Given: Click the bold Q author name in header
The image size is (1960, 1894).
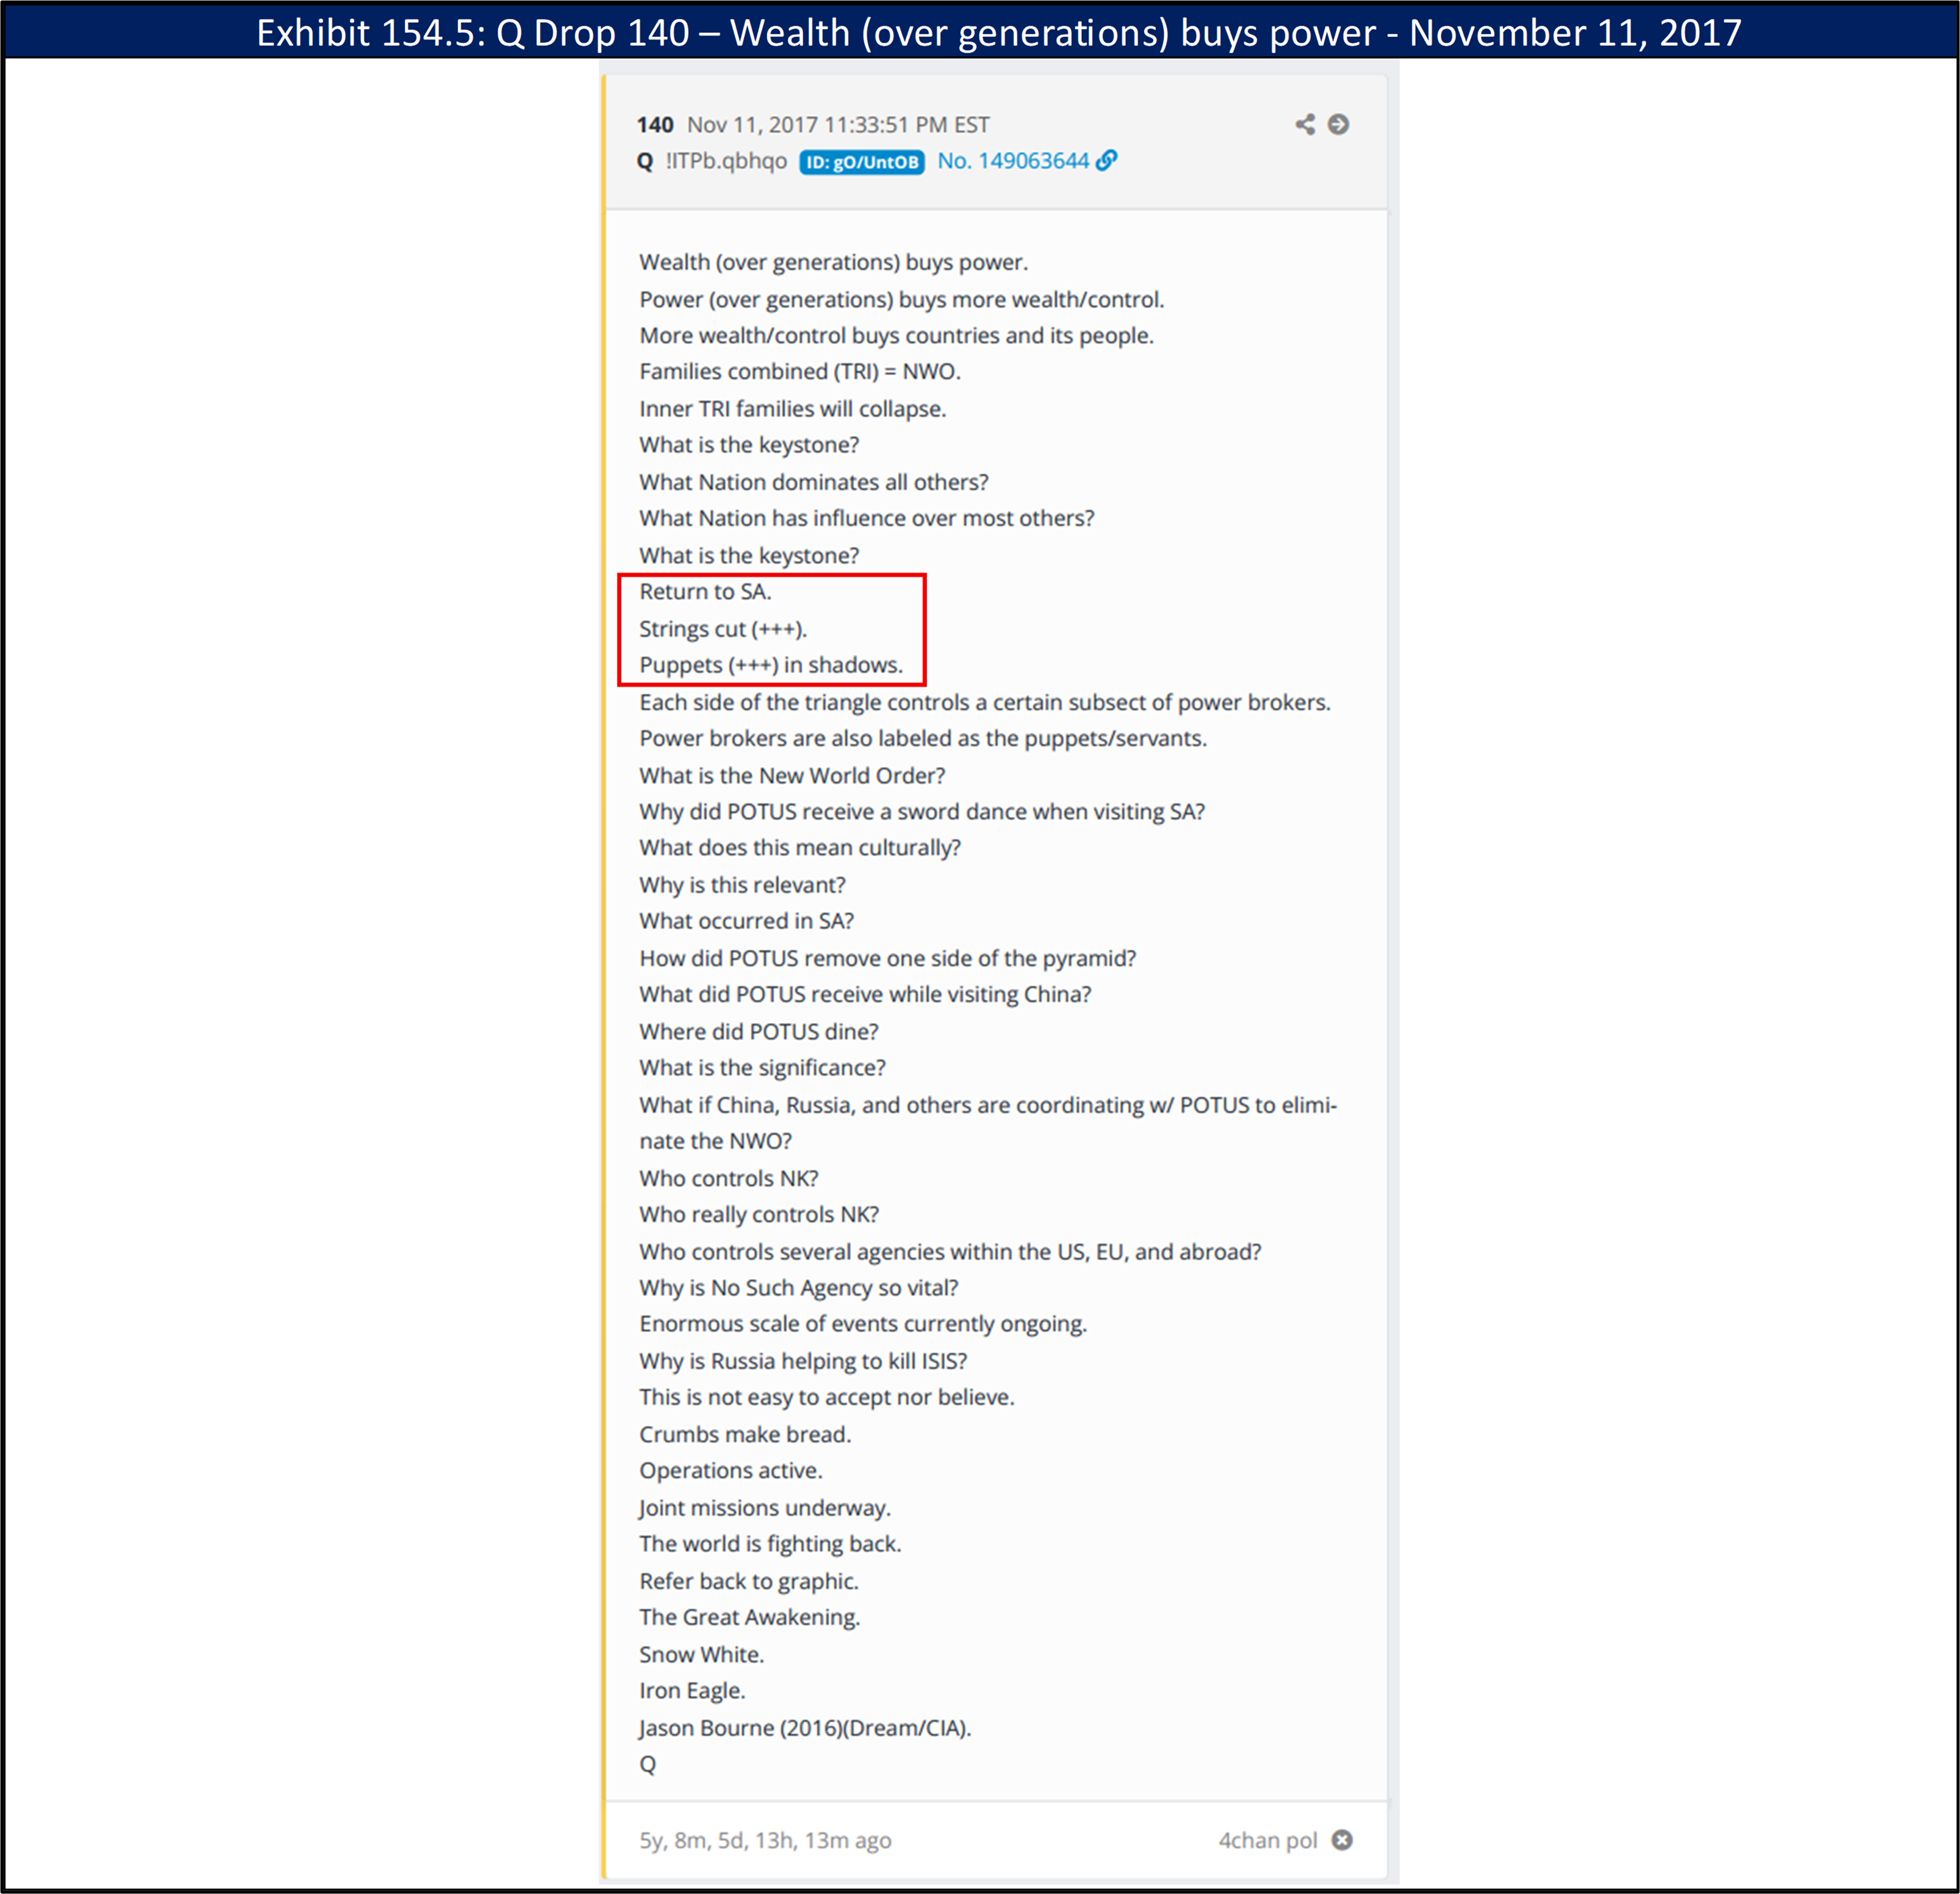Looking at the screenshot, I should (645, 161).
